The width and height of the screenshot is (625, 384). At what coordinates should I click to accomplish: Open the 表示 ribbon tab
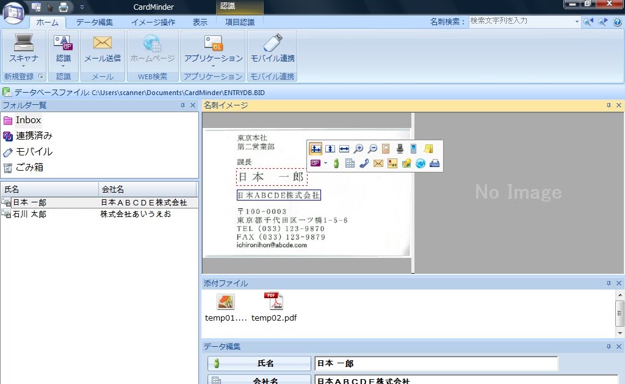(x=200, y=23)
